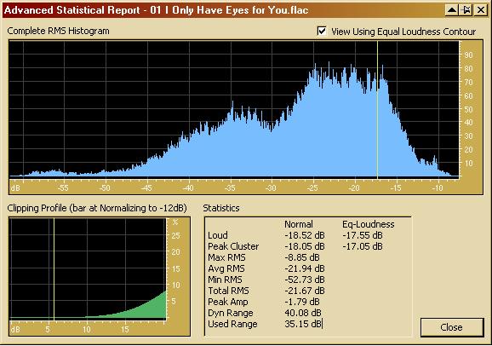This screenshot has height=346, width=492.
Task: Select the Avg RMS value -21.94 dB
Action: pos(305,268)
